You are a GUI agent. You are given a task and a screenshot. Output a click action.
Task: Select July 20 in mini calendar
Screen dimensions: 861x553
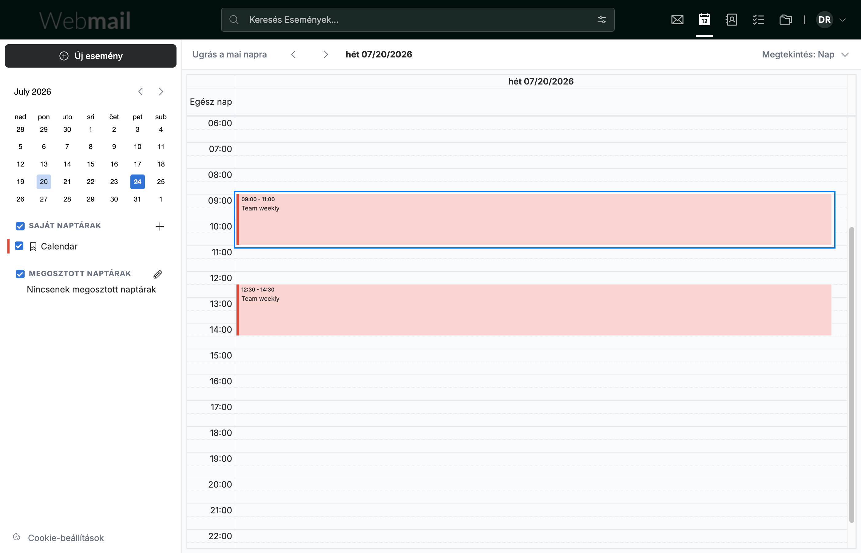(x=44, y=182)
